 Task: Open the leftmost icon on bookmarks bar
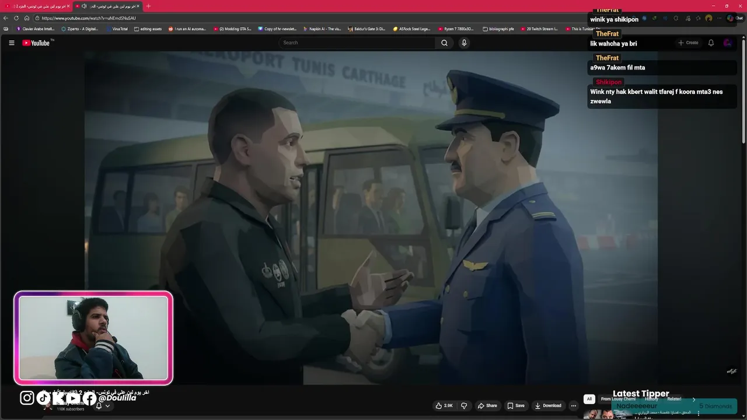pyautogui.click(x=6, y=29)
